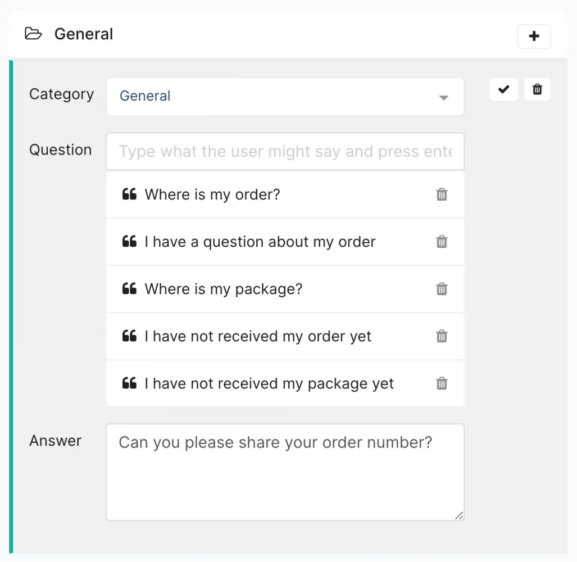This screenshot has width=577, height=562.
Task: Click the General section header title
Action: point(84,34)
